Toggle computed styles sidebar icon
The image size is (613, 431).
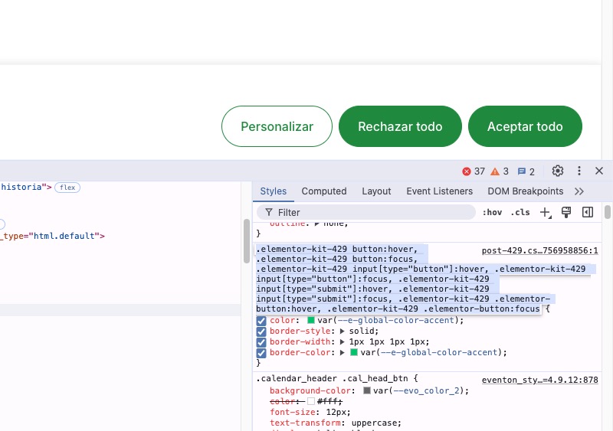point(588,212)
